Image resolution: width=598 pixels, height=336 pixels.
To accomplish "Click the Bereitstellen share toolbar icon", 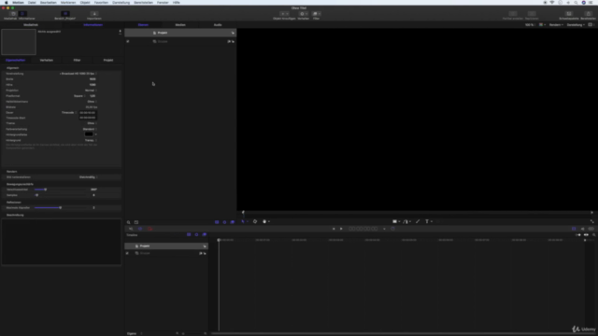I will point(588,14).
